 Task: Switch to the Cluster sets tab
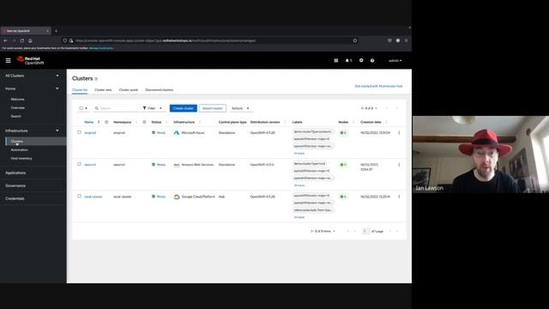click(103, 90)
